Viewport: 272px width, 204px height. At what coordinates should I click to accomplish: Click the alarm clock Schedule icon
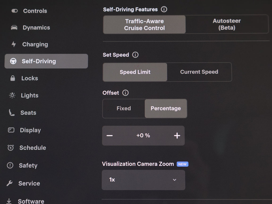pyautogui.click(x=11, y=148)
